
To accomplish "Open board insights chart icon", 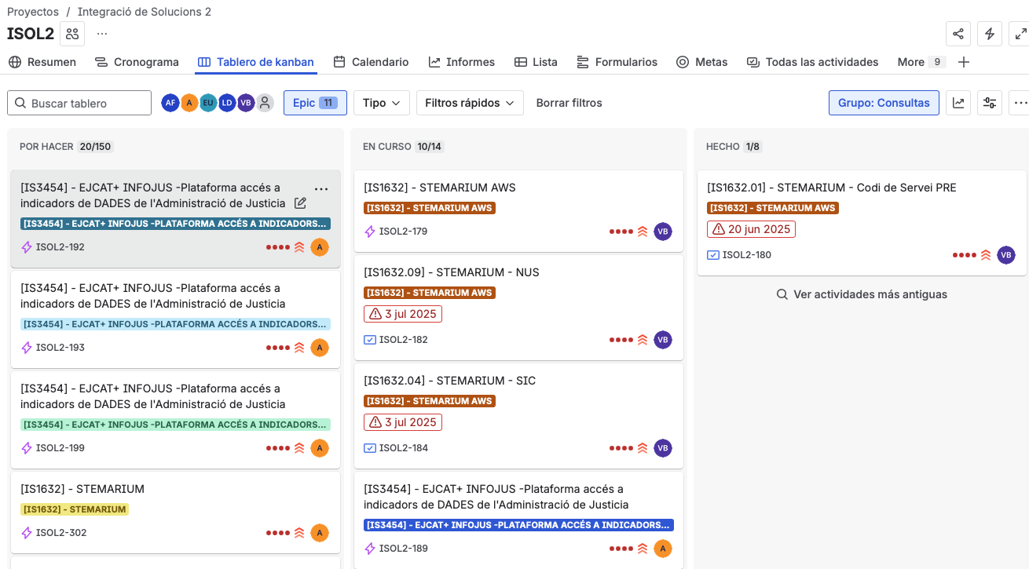I will [x=958, y=103].
